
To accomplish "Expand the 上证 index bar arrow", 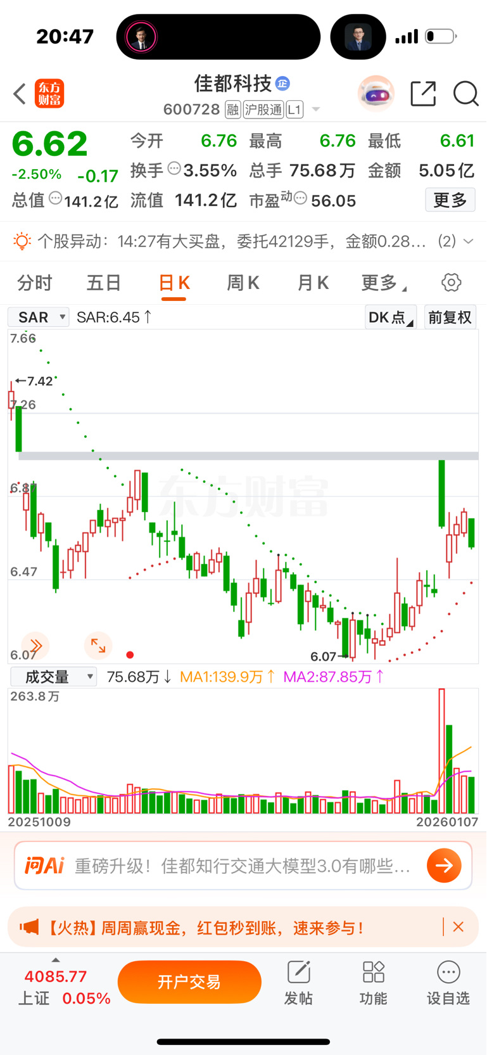I will (56, 960).
